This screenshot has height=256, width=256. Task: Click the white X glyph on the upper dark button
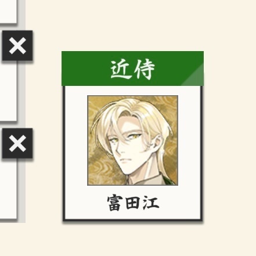17,46
